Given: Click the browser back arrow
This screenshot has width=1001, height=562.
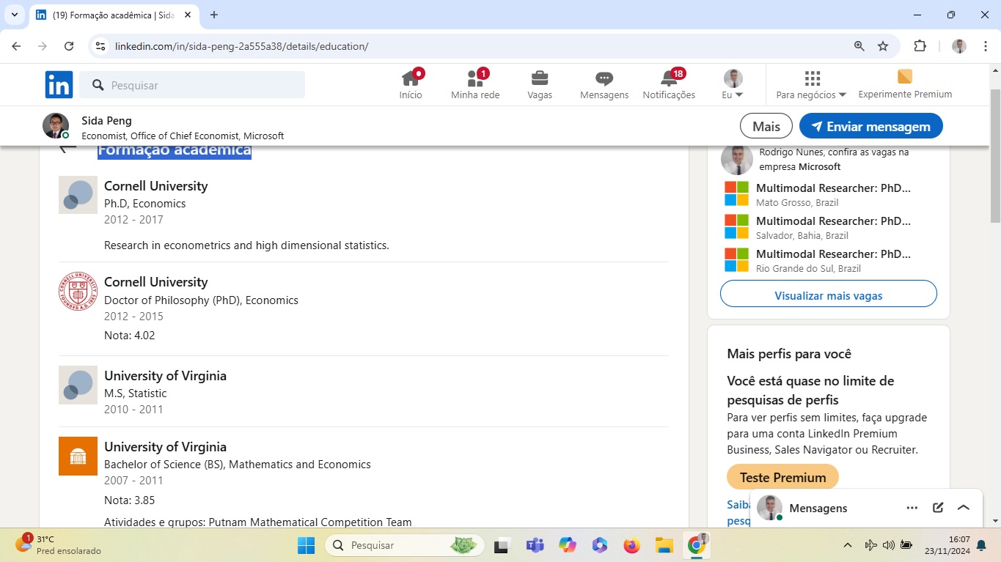Looking at the screenshot, I should [x=16, y=46].
